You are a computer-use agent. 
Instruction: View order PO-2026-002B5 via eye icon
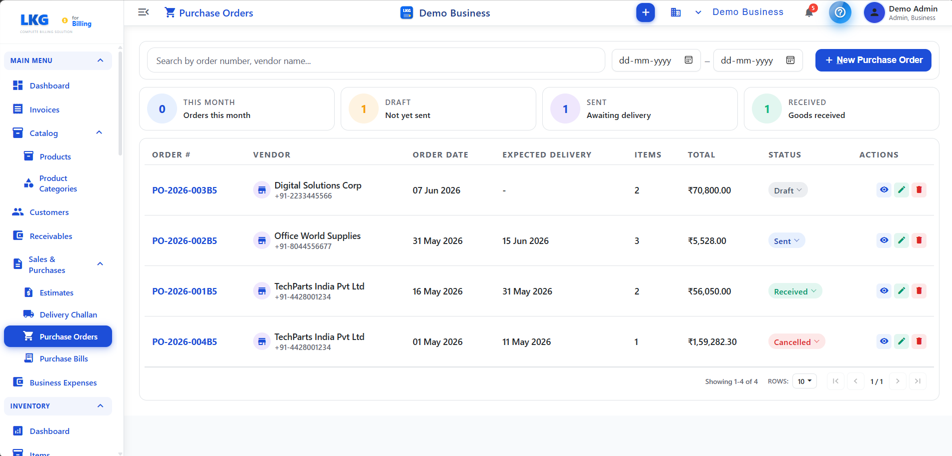(884, 240)
